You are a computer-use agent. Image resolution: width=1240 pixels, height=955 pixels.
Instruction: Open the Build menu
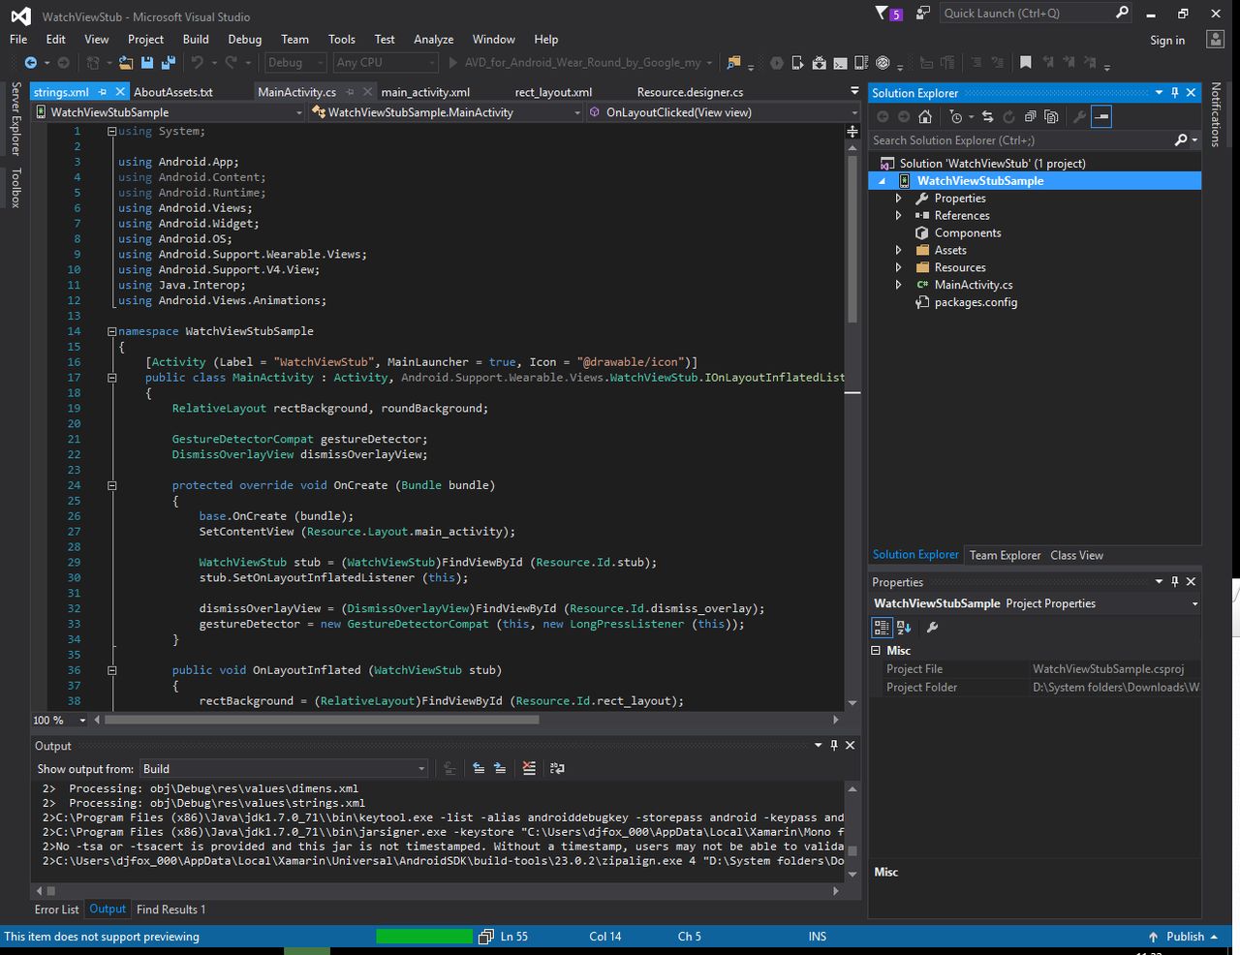(196, 40)
